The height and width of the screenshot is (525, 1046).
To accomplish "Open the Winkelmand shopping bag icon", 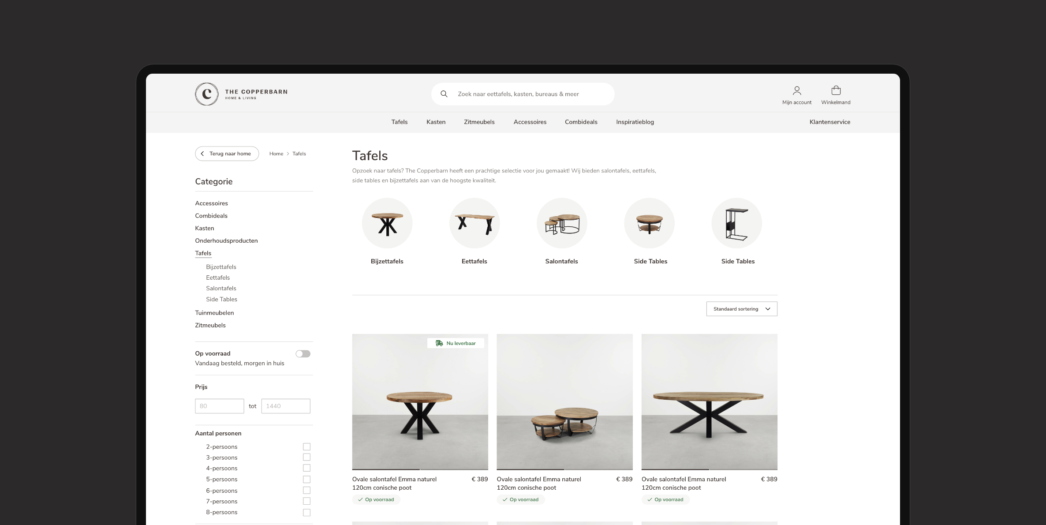I will click(x=836, y=91).
